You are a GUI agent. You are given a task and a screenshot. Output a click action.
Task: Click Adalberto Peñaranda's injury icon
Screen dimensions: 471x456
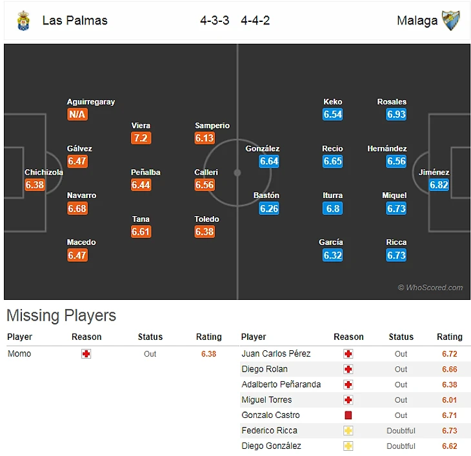coord(348,385)
